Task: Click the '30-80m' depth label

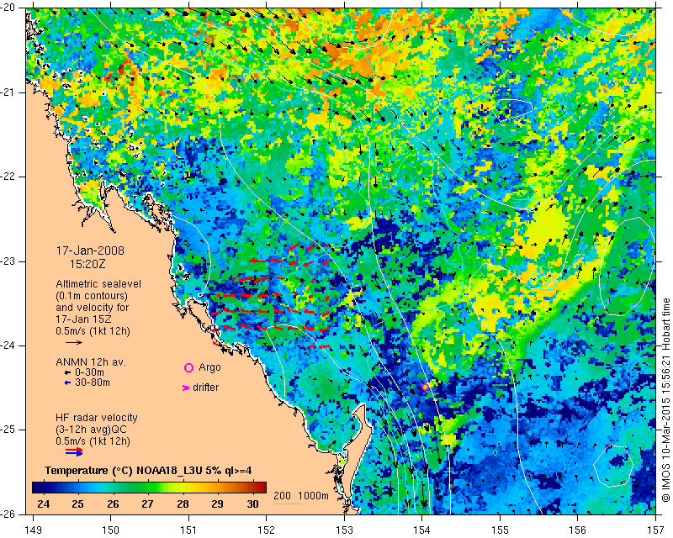Action: 93,382
